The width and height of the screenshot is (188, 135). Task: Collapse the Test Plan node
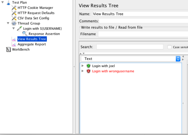point(3,2)
